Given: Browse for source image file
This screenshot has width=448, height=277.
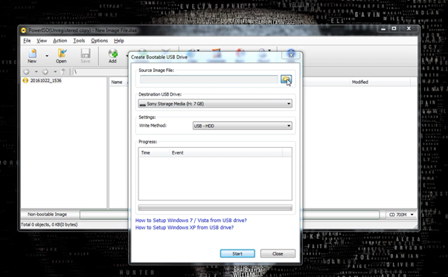Looking at the screenshot, I should [286, 79].
